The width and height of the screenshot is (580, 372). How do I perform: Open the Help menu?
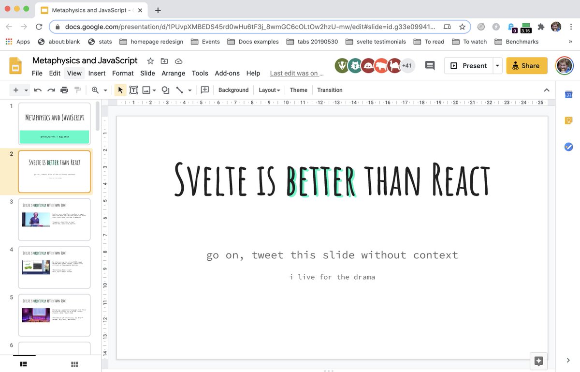click(253, 73)
